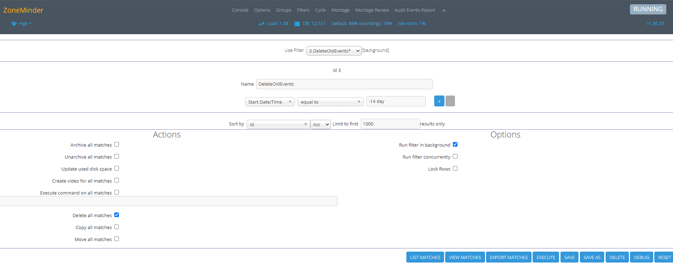Click the EXECUTE button
This screenshot has height=265, width=673.
click(546, 257)
